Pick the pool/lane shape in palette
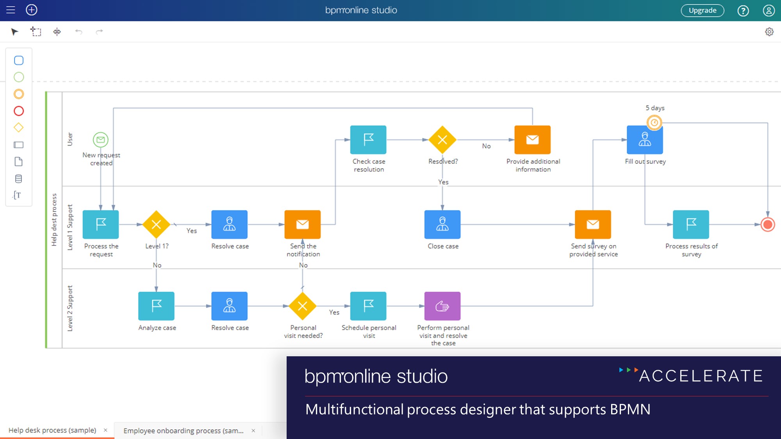This screenshot has height=439, width=781. tap(19, 145)
